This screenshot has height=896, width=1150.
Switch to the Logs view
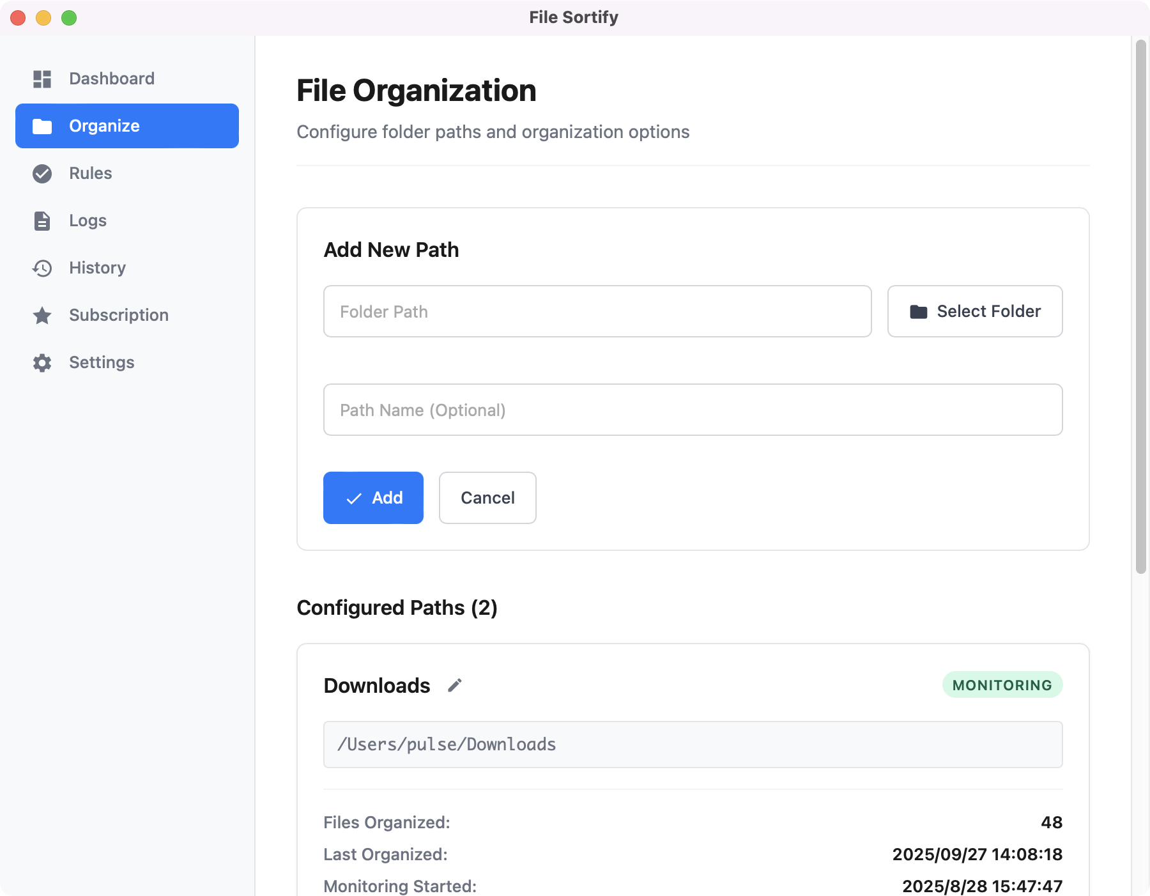click(88, 220)
